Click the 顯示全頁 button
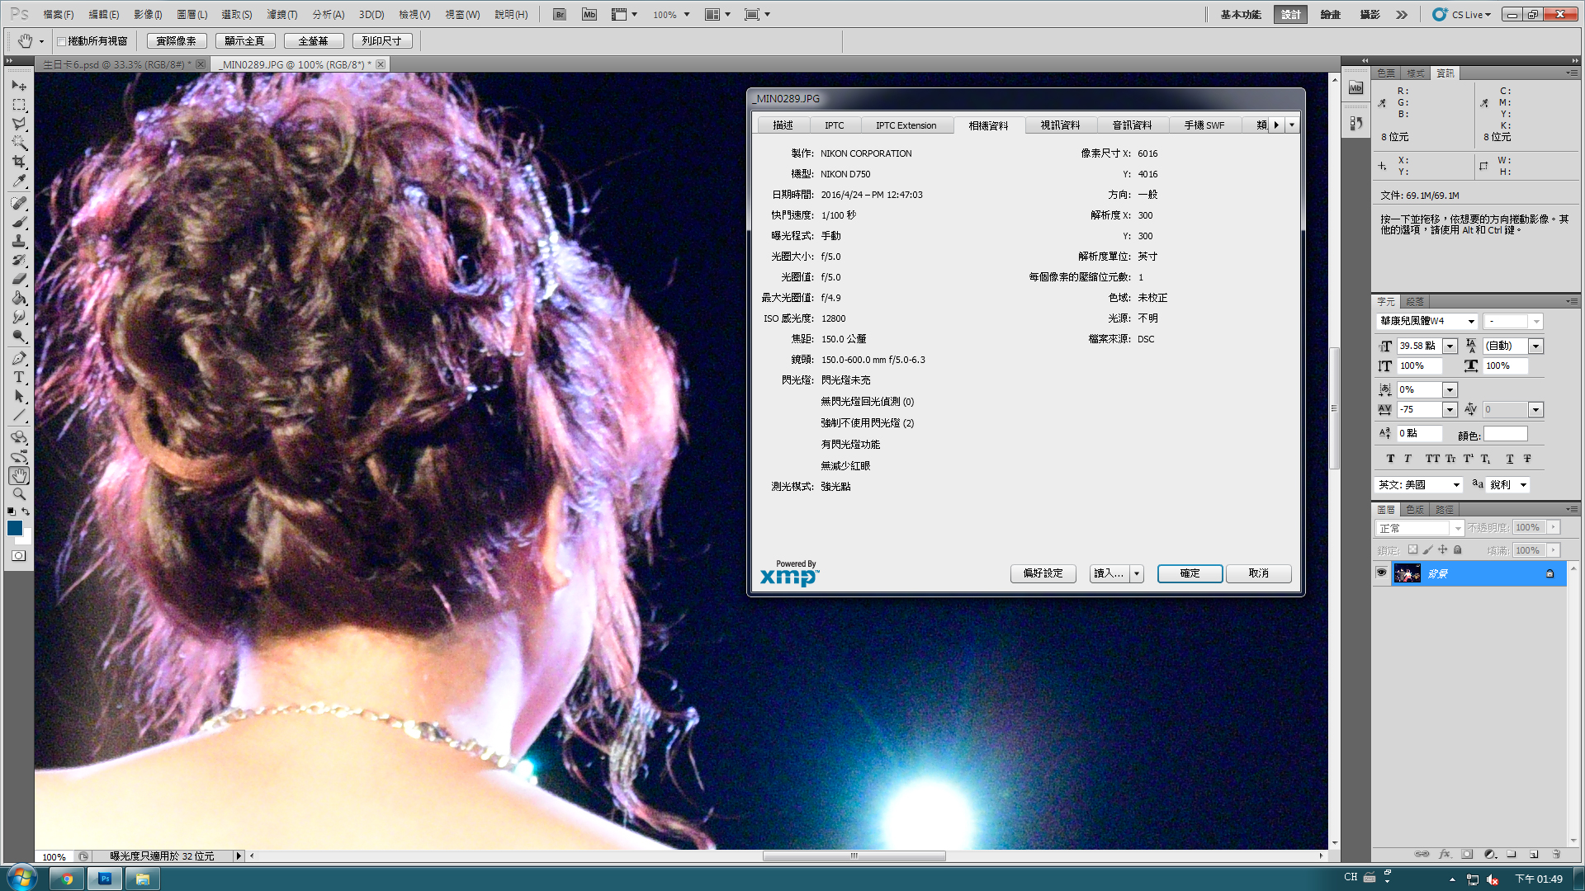Screen dimensions: 1585x891 pyautogui.click(x=244, y=41)
